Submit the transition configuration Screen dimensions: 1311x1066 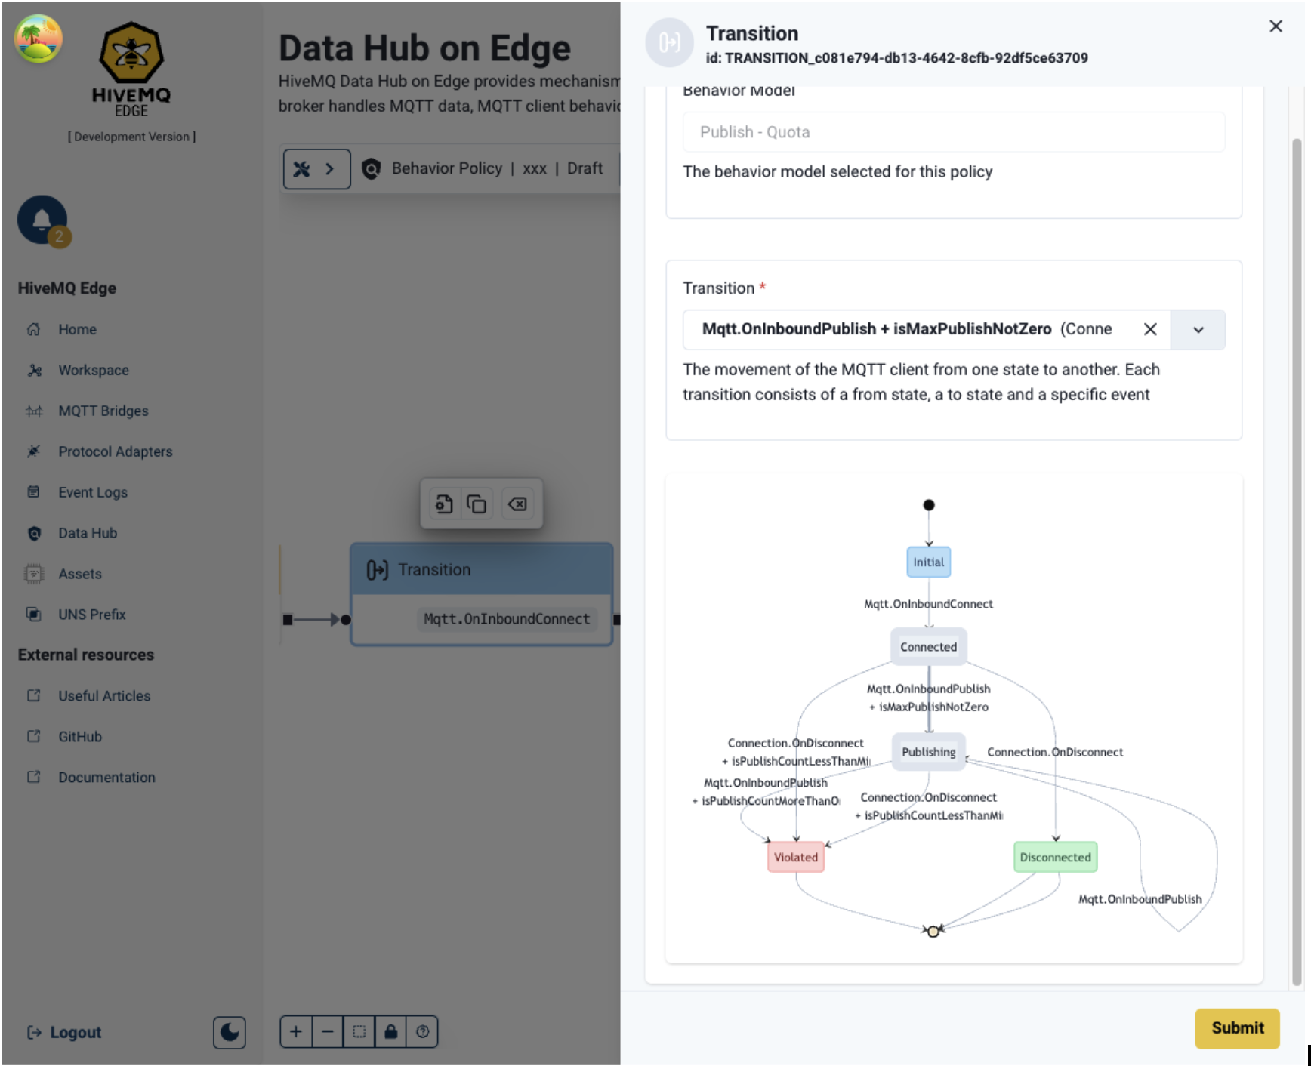tap(1237, 1028)
